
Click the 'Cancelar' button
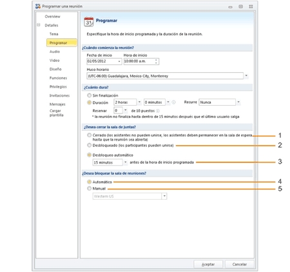point(239,264)
